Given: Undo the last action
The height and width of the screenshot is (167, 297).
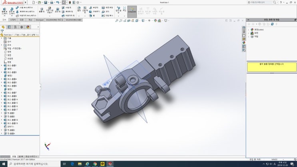Looking at the screenshot, I should click(58, 2).
